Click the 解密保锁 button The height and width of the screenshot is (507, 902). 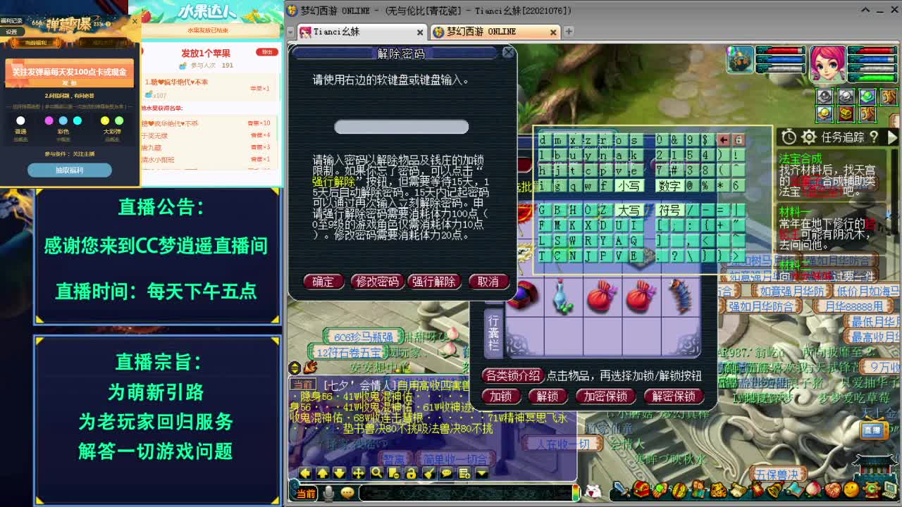point(673,396)
